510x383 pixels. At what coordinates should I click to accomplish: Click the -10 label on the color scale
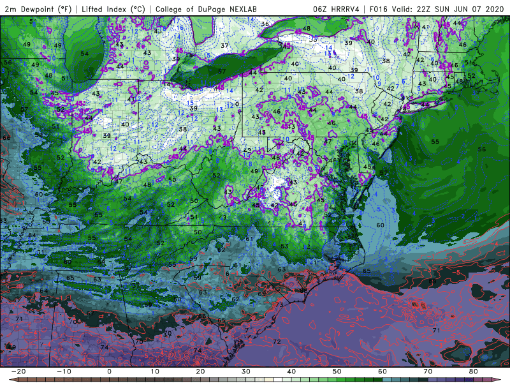tap(64, 372)
